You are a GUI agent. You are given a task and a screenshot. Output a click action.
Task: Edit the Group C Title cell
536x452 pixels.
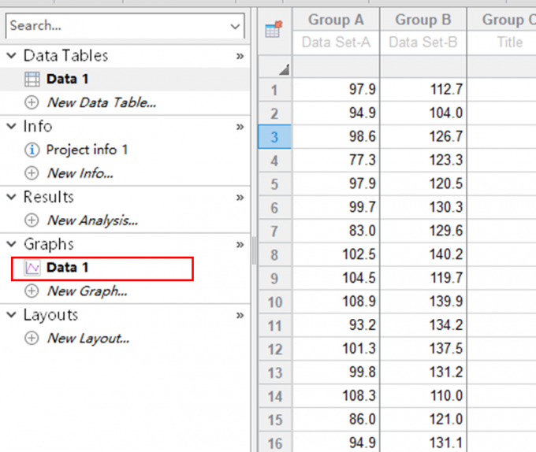[502, 43]
